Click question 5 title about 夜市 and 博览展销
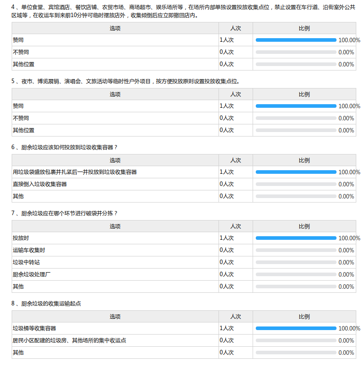This screenshot has height=366, width=363. 126,81
